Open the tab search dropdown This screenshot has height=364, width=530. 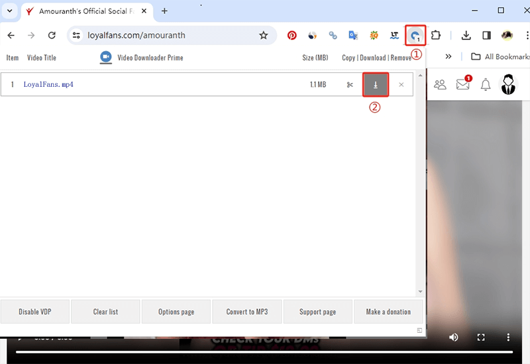tap(10, 11)
